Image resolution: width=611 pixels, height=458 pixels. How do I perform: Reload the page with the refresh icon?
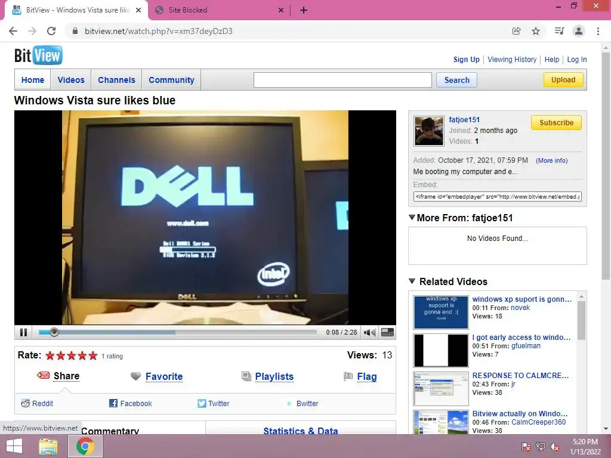click(51, 31)
